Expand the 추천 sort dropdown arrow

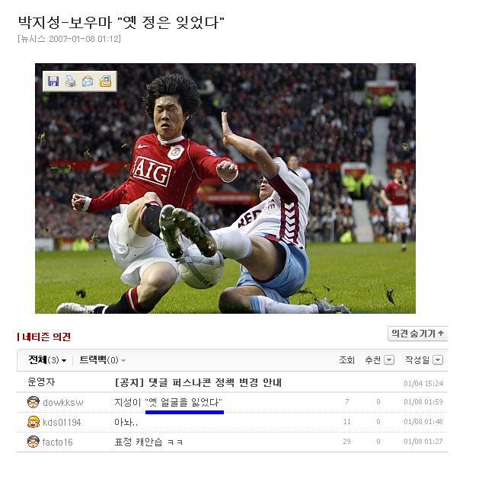coord(389,360)
